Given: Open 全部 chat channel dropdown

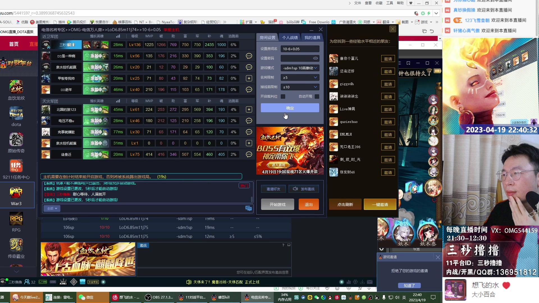Looking at the screenshot, I should (52, 208).
